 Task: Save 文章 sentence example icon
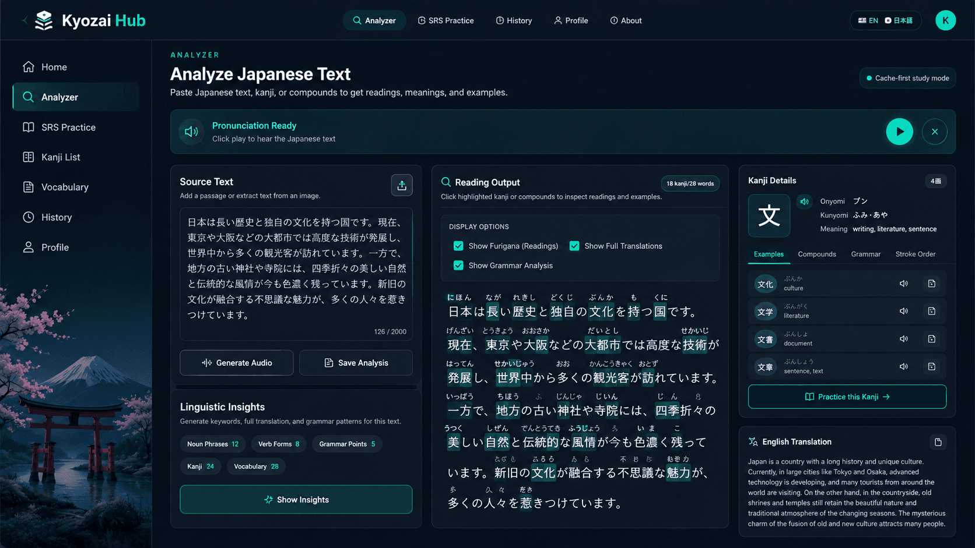click(x=931, y=366)
